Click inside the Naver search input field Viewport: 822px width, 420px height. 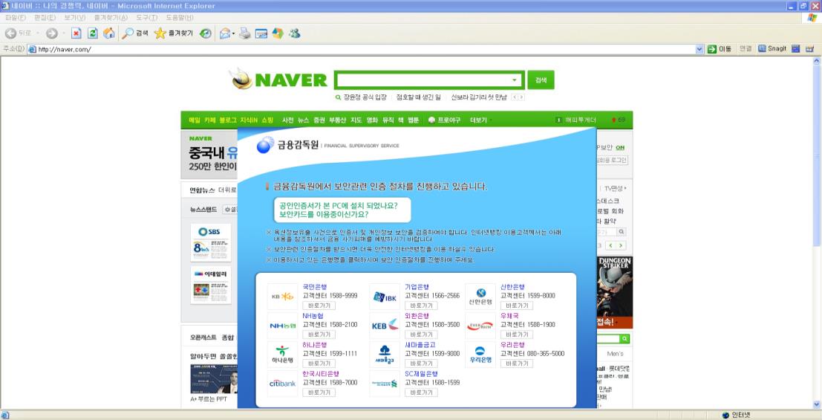[x=423, y=80]
